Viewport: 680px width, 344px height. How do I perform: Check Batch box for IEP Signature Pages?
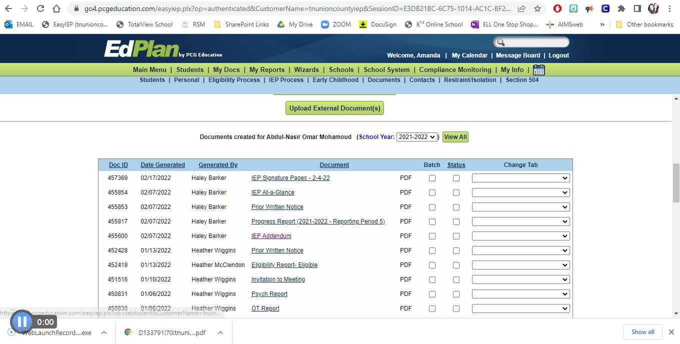click(432, 178)
